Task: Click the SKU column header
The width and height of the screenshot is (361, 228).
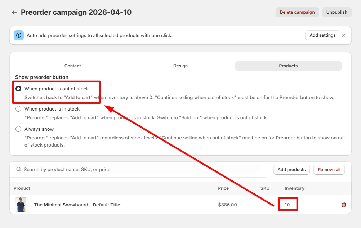Action: tap(265, 188)
